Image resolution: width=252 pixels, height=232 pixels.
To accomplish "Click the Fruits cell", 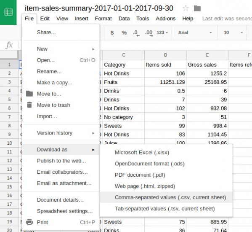I will coord(123,82).
